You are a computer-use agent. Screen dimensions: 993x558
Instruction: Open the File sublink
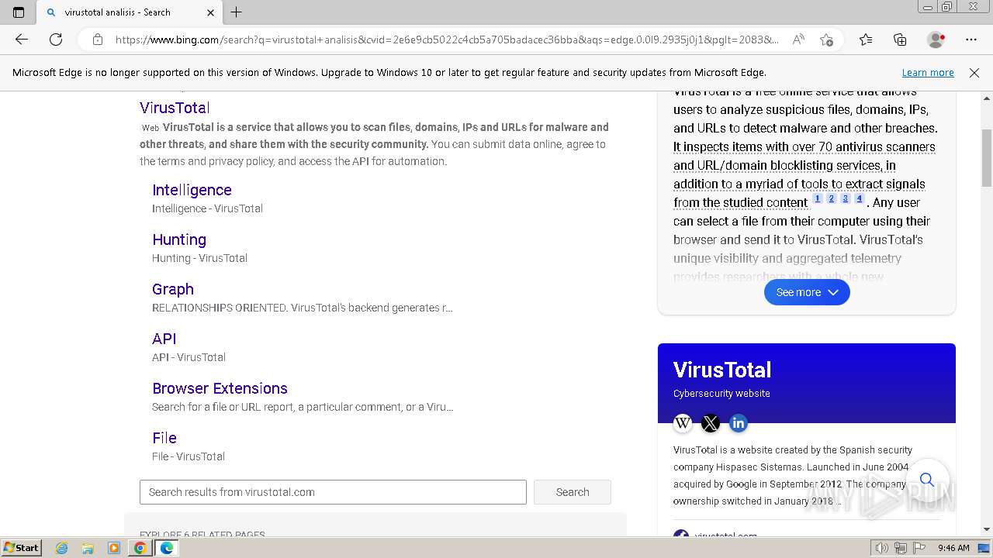tap(164, 438)
